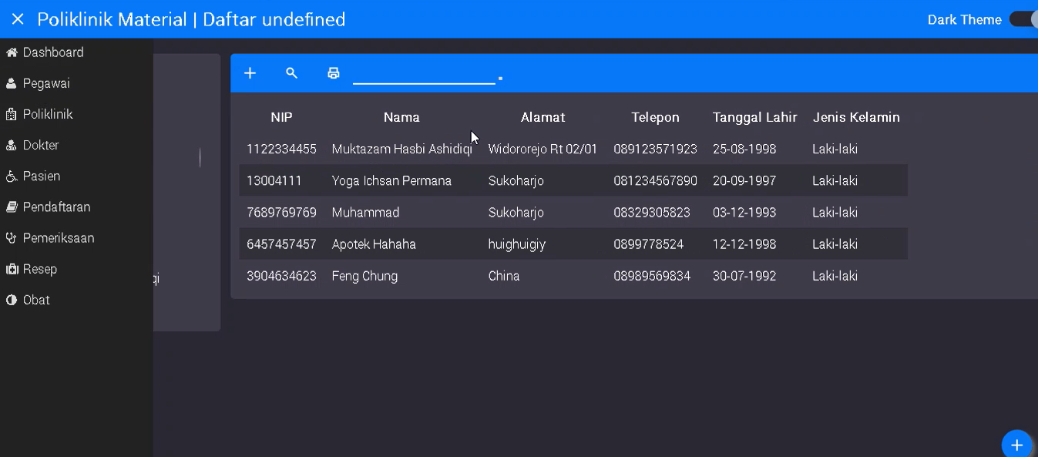Image resolution: width=1038 pixels, height=457 pixels.
Task: Open search using the magnifier icon
Action: tap(291, 73)
